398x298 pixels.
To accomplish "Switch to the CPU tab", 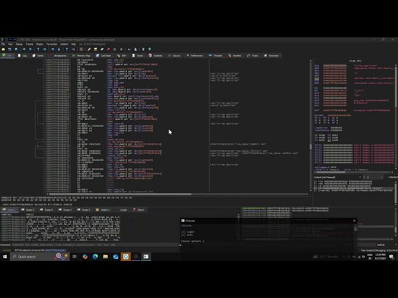I will point(7,55).
